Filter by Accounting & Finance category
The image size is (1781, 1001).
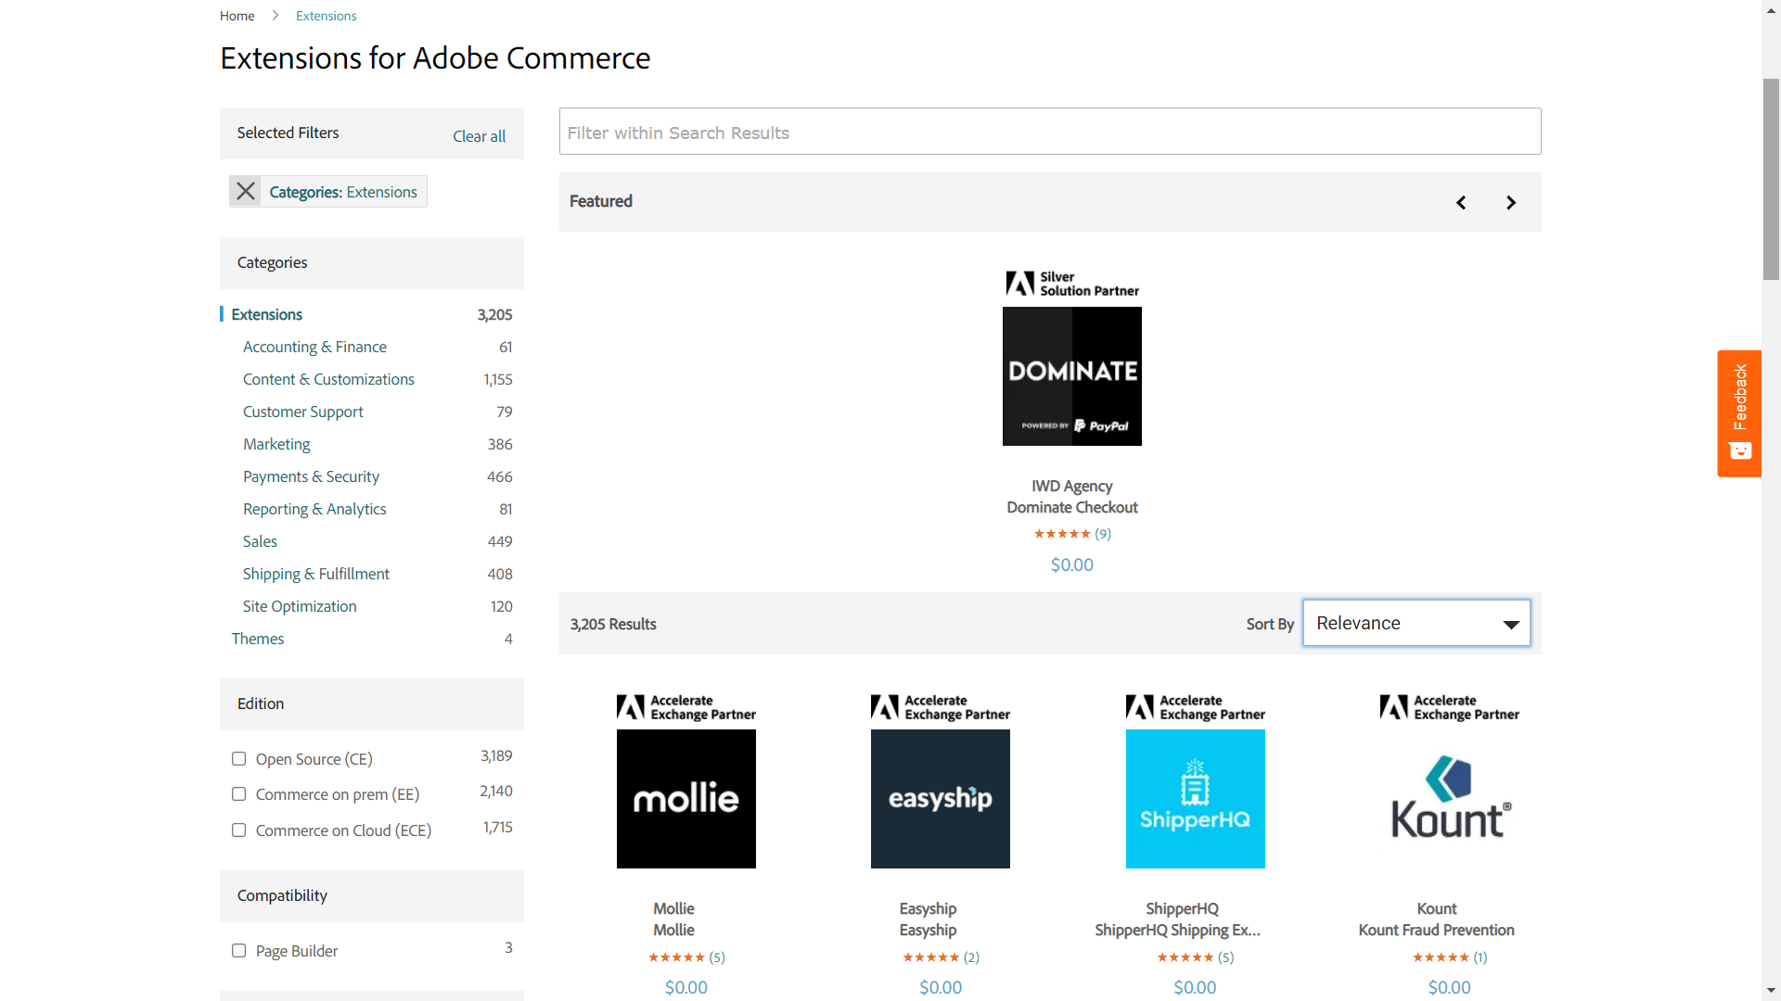[314, 347]
